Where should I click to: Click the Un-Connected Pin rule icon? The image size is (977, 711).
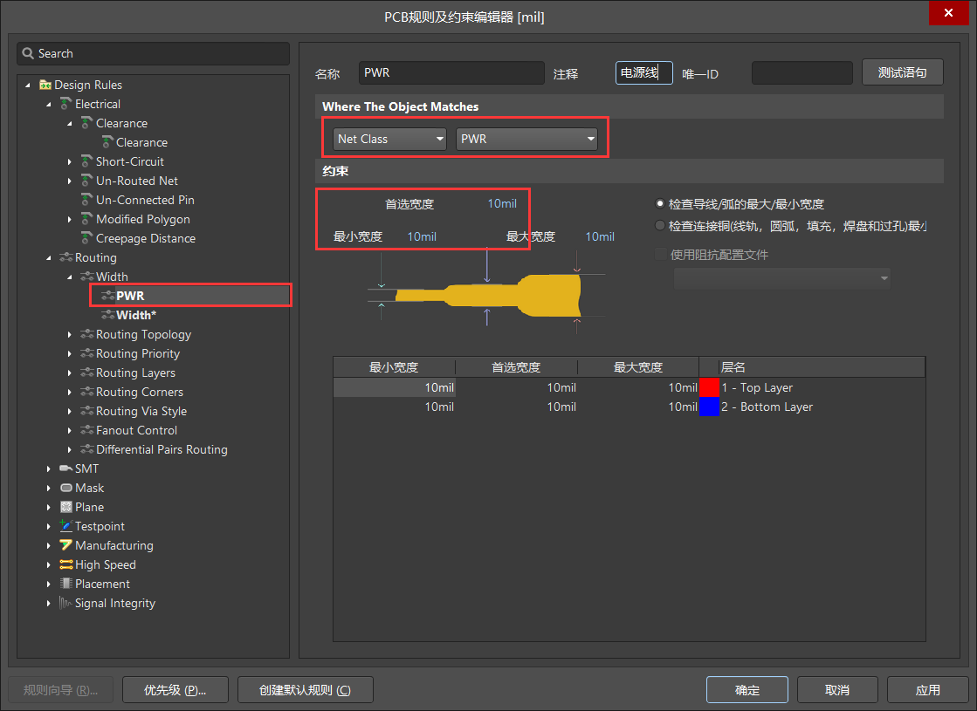pos(86,200)
